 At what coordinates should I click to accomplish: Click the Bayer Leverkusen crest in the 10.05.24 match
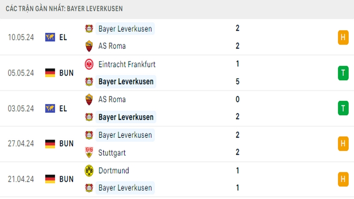tap(89, 29)
